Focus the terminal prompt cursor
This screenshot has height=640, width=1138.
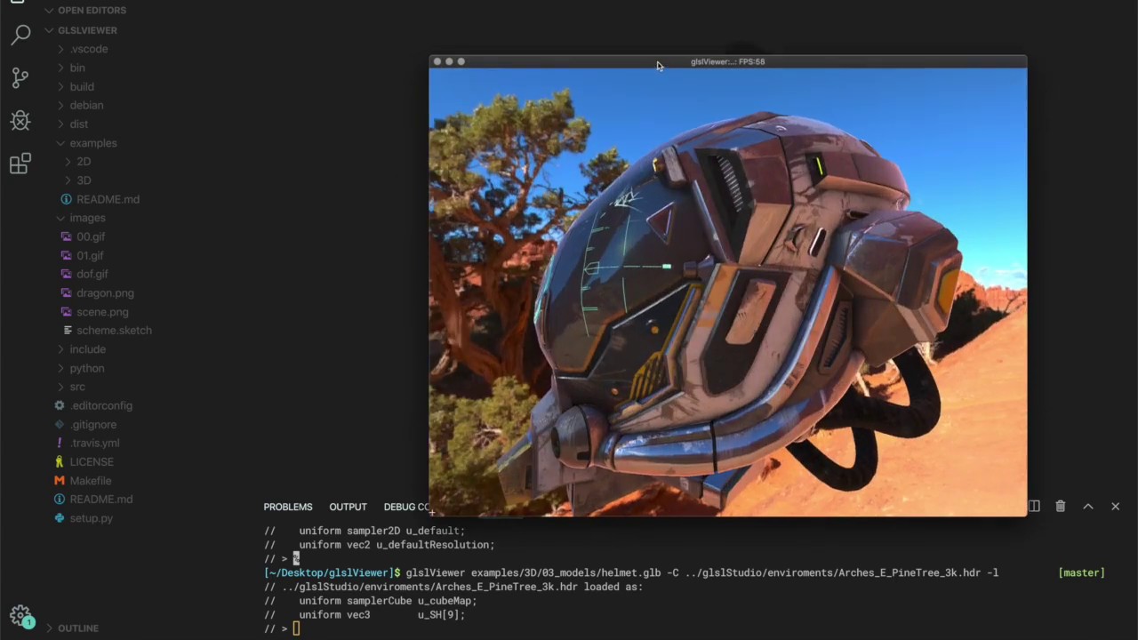(x=297, y=629)
